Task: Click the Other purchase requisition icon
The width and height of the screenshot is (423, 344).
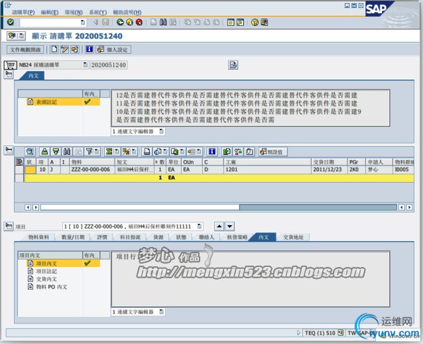Action: (x=75, y=49)
